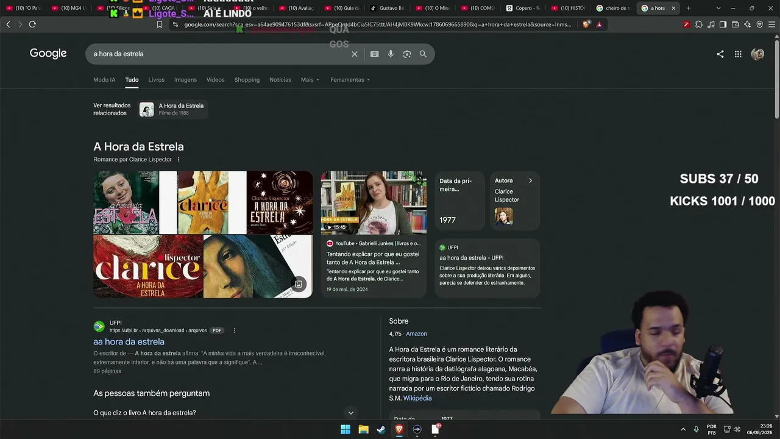
Task: Switch the POR PTB keyboard language
Action: (712, 429)
